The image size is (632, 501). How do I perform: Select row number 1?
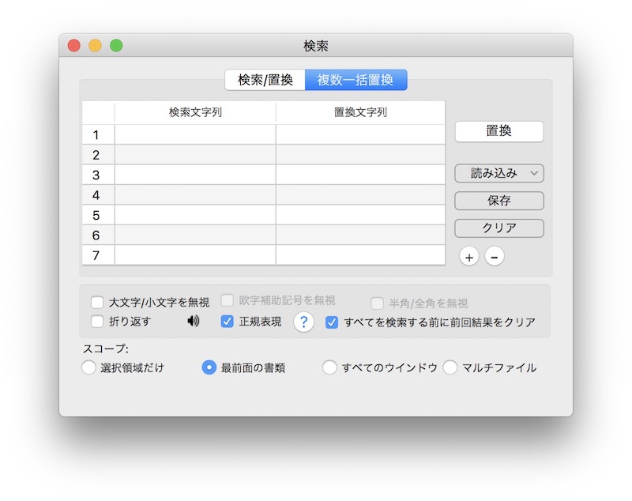pos(98,134)
